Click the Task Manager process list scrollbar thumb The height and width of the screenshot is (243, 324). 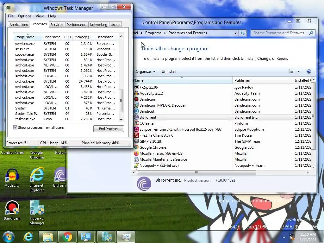tap(121, 101)
